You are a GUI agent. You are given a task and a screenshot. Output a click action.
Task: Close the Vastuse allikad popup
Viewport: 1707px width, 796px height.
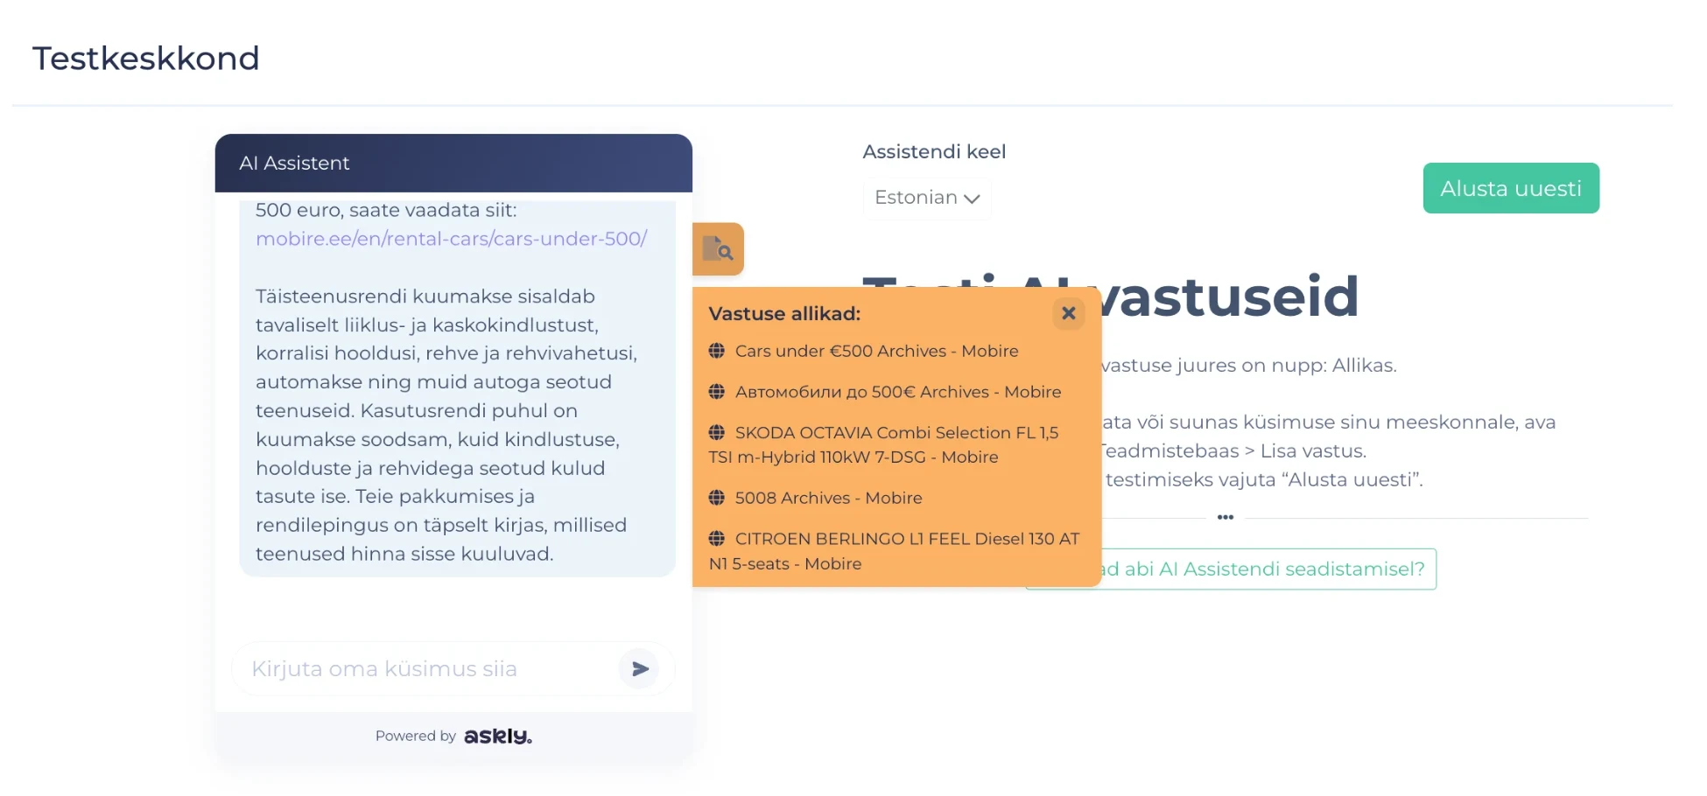pyautogui.click(x=1069, y=313)
